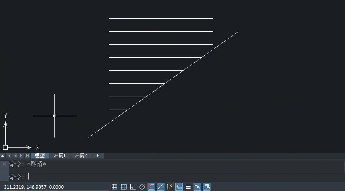
Task: Expand the layout tab list up arrow
Action: pos(3,156)
